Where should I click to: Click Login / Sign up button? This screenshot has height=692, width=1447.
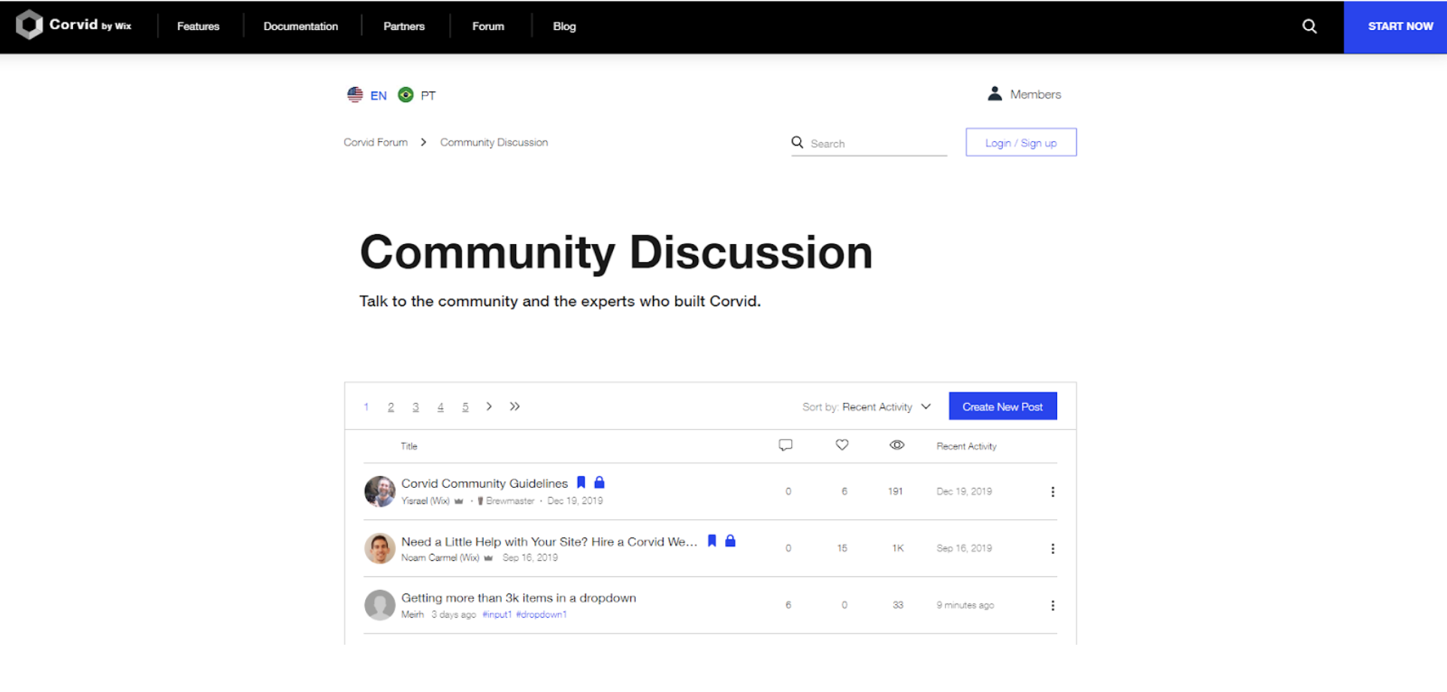coord(1021,143)
